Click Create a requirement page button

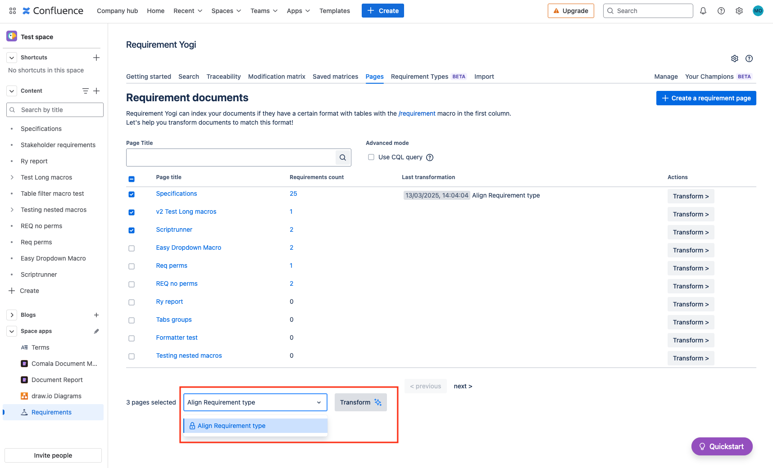706,98
